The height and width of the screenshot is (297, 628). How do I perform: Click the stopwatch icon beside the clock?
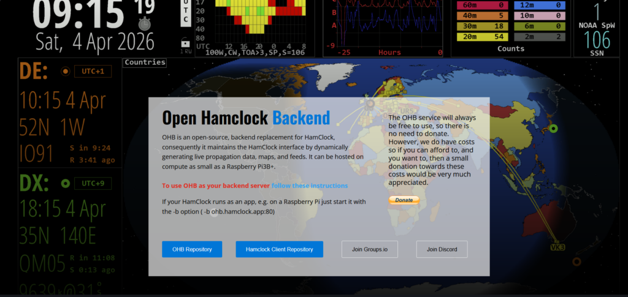[x=145, y=24]
